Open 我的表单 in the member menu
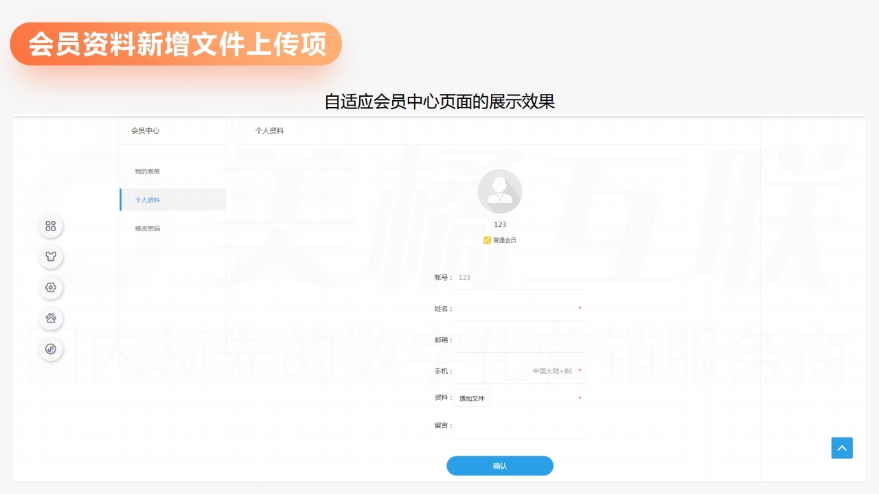 (x=148, y=172)
